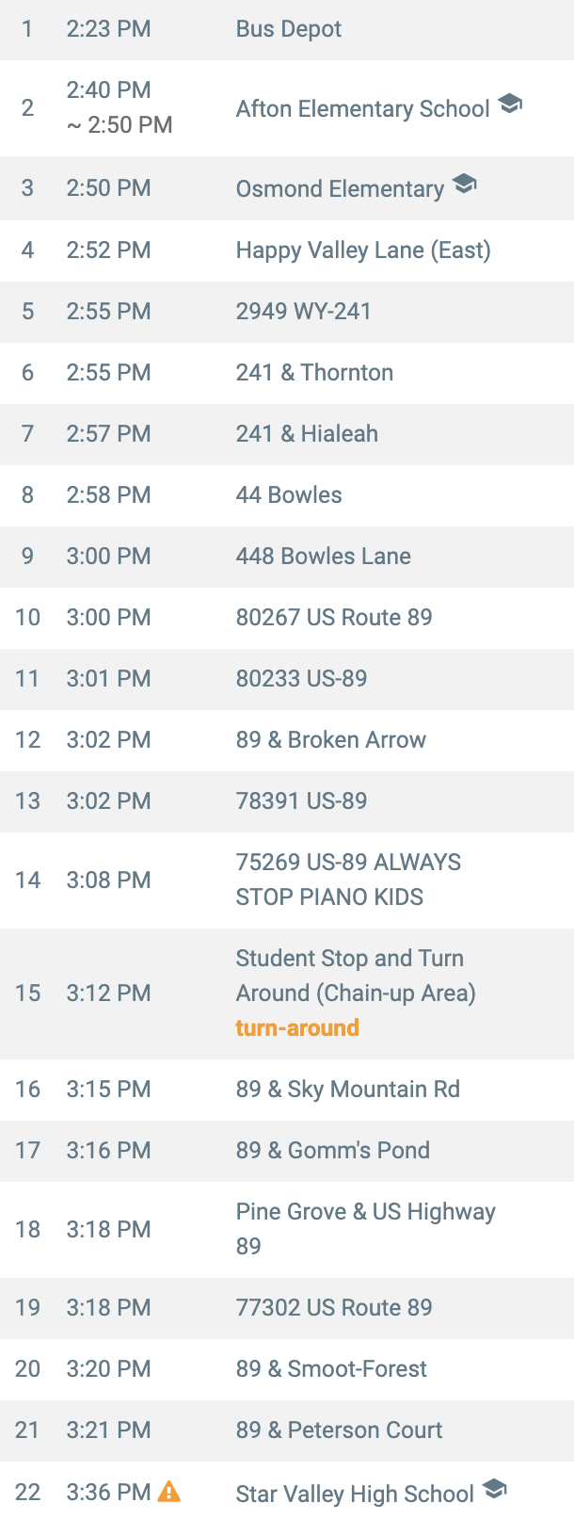Select the Bus Depot stop
The image size is (574, 1535).
coord(288,29)
